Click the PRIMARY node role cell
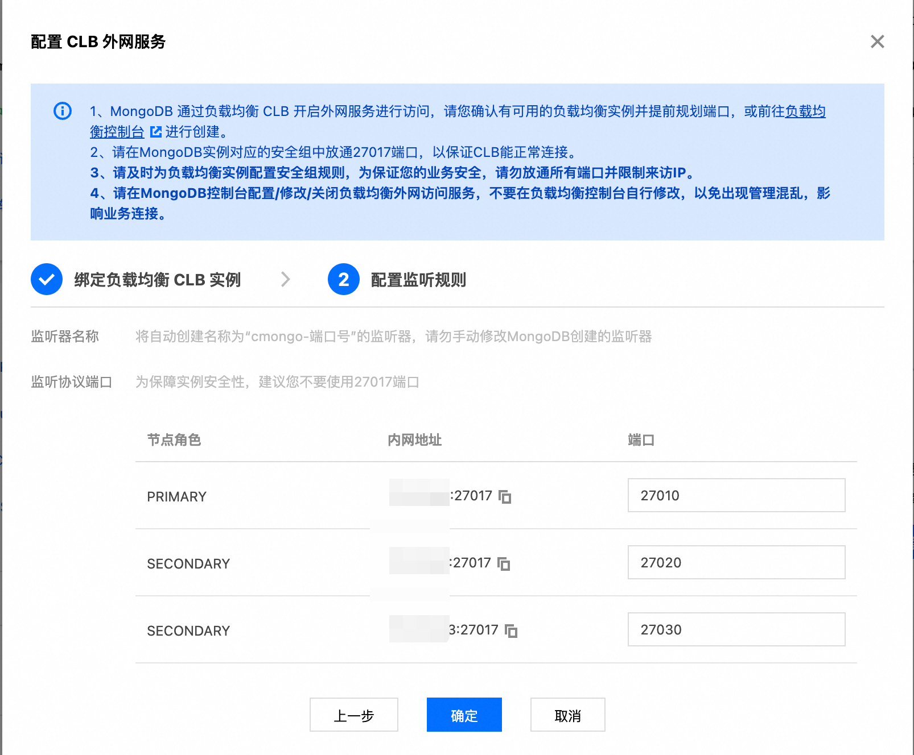This screenshot has width=914, height=755. pos(176,497)
